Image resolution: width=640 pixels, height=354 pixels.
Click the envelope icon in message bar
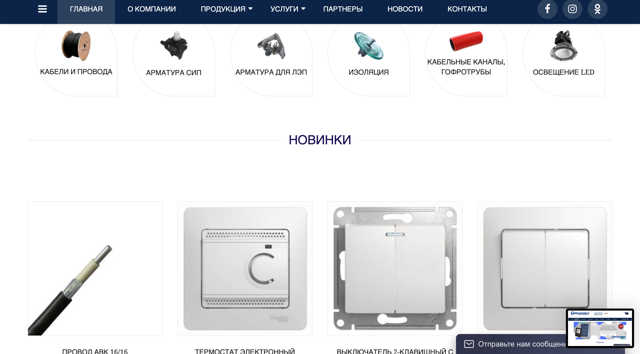tap(469, 344)
